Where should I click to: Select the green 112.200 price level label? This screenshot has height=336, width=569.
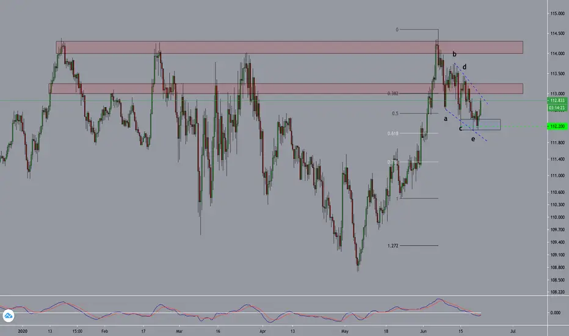tap(557, 126)
